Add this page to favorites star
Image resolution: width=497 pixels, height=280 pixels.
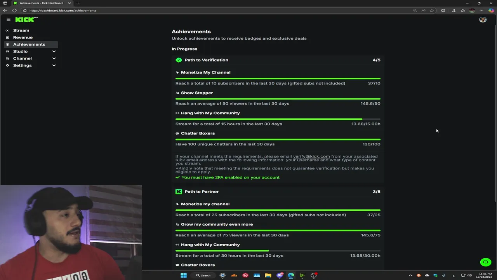click(x=432, y=10)
